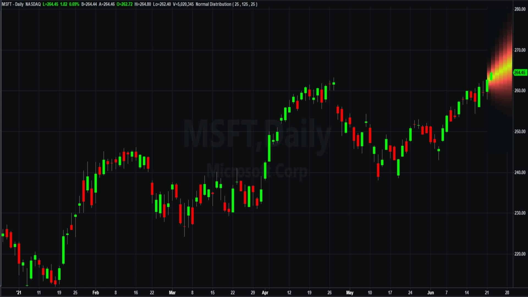
Task: Click the green 264.45 current price tag
Action: pos(520,72)
